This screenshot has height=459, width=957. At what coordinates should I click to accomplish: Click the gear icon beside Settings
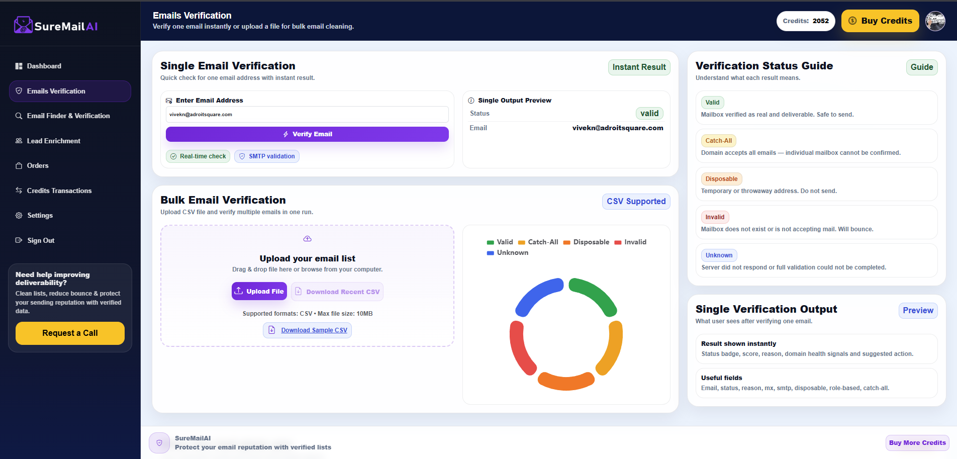click(19, 215)
